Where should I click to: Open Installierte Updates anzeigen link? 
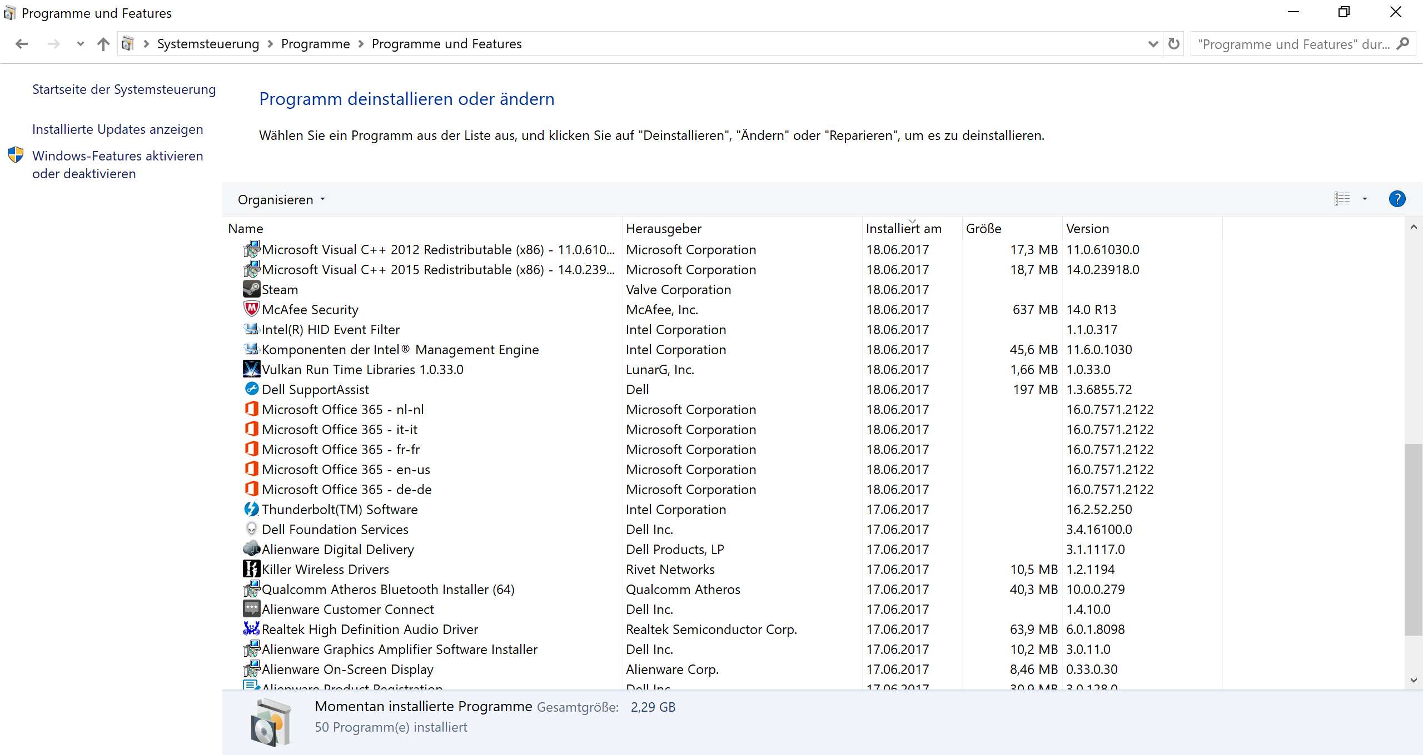click(118, 129)
